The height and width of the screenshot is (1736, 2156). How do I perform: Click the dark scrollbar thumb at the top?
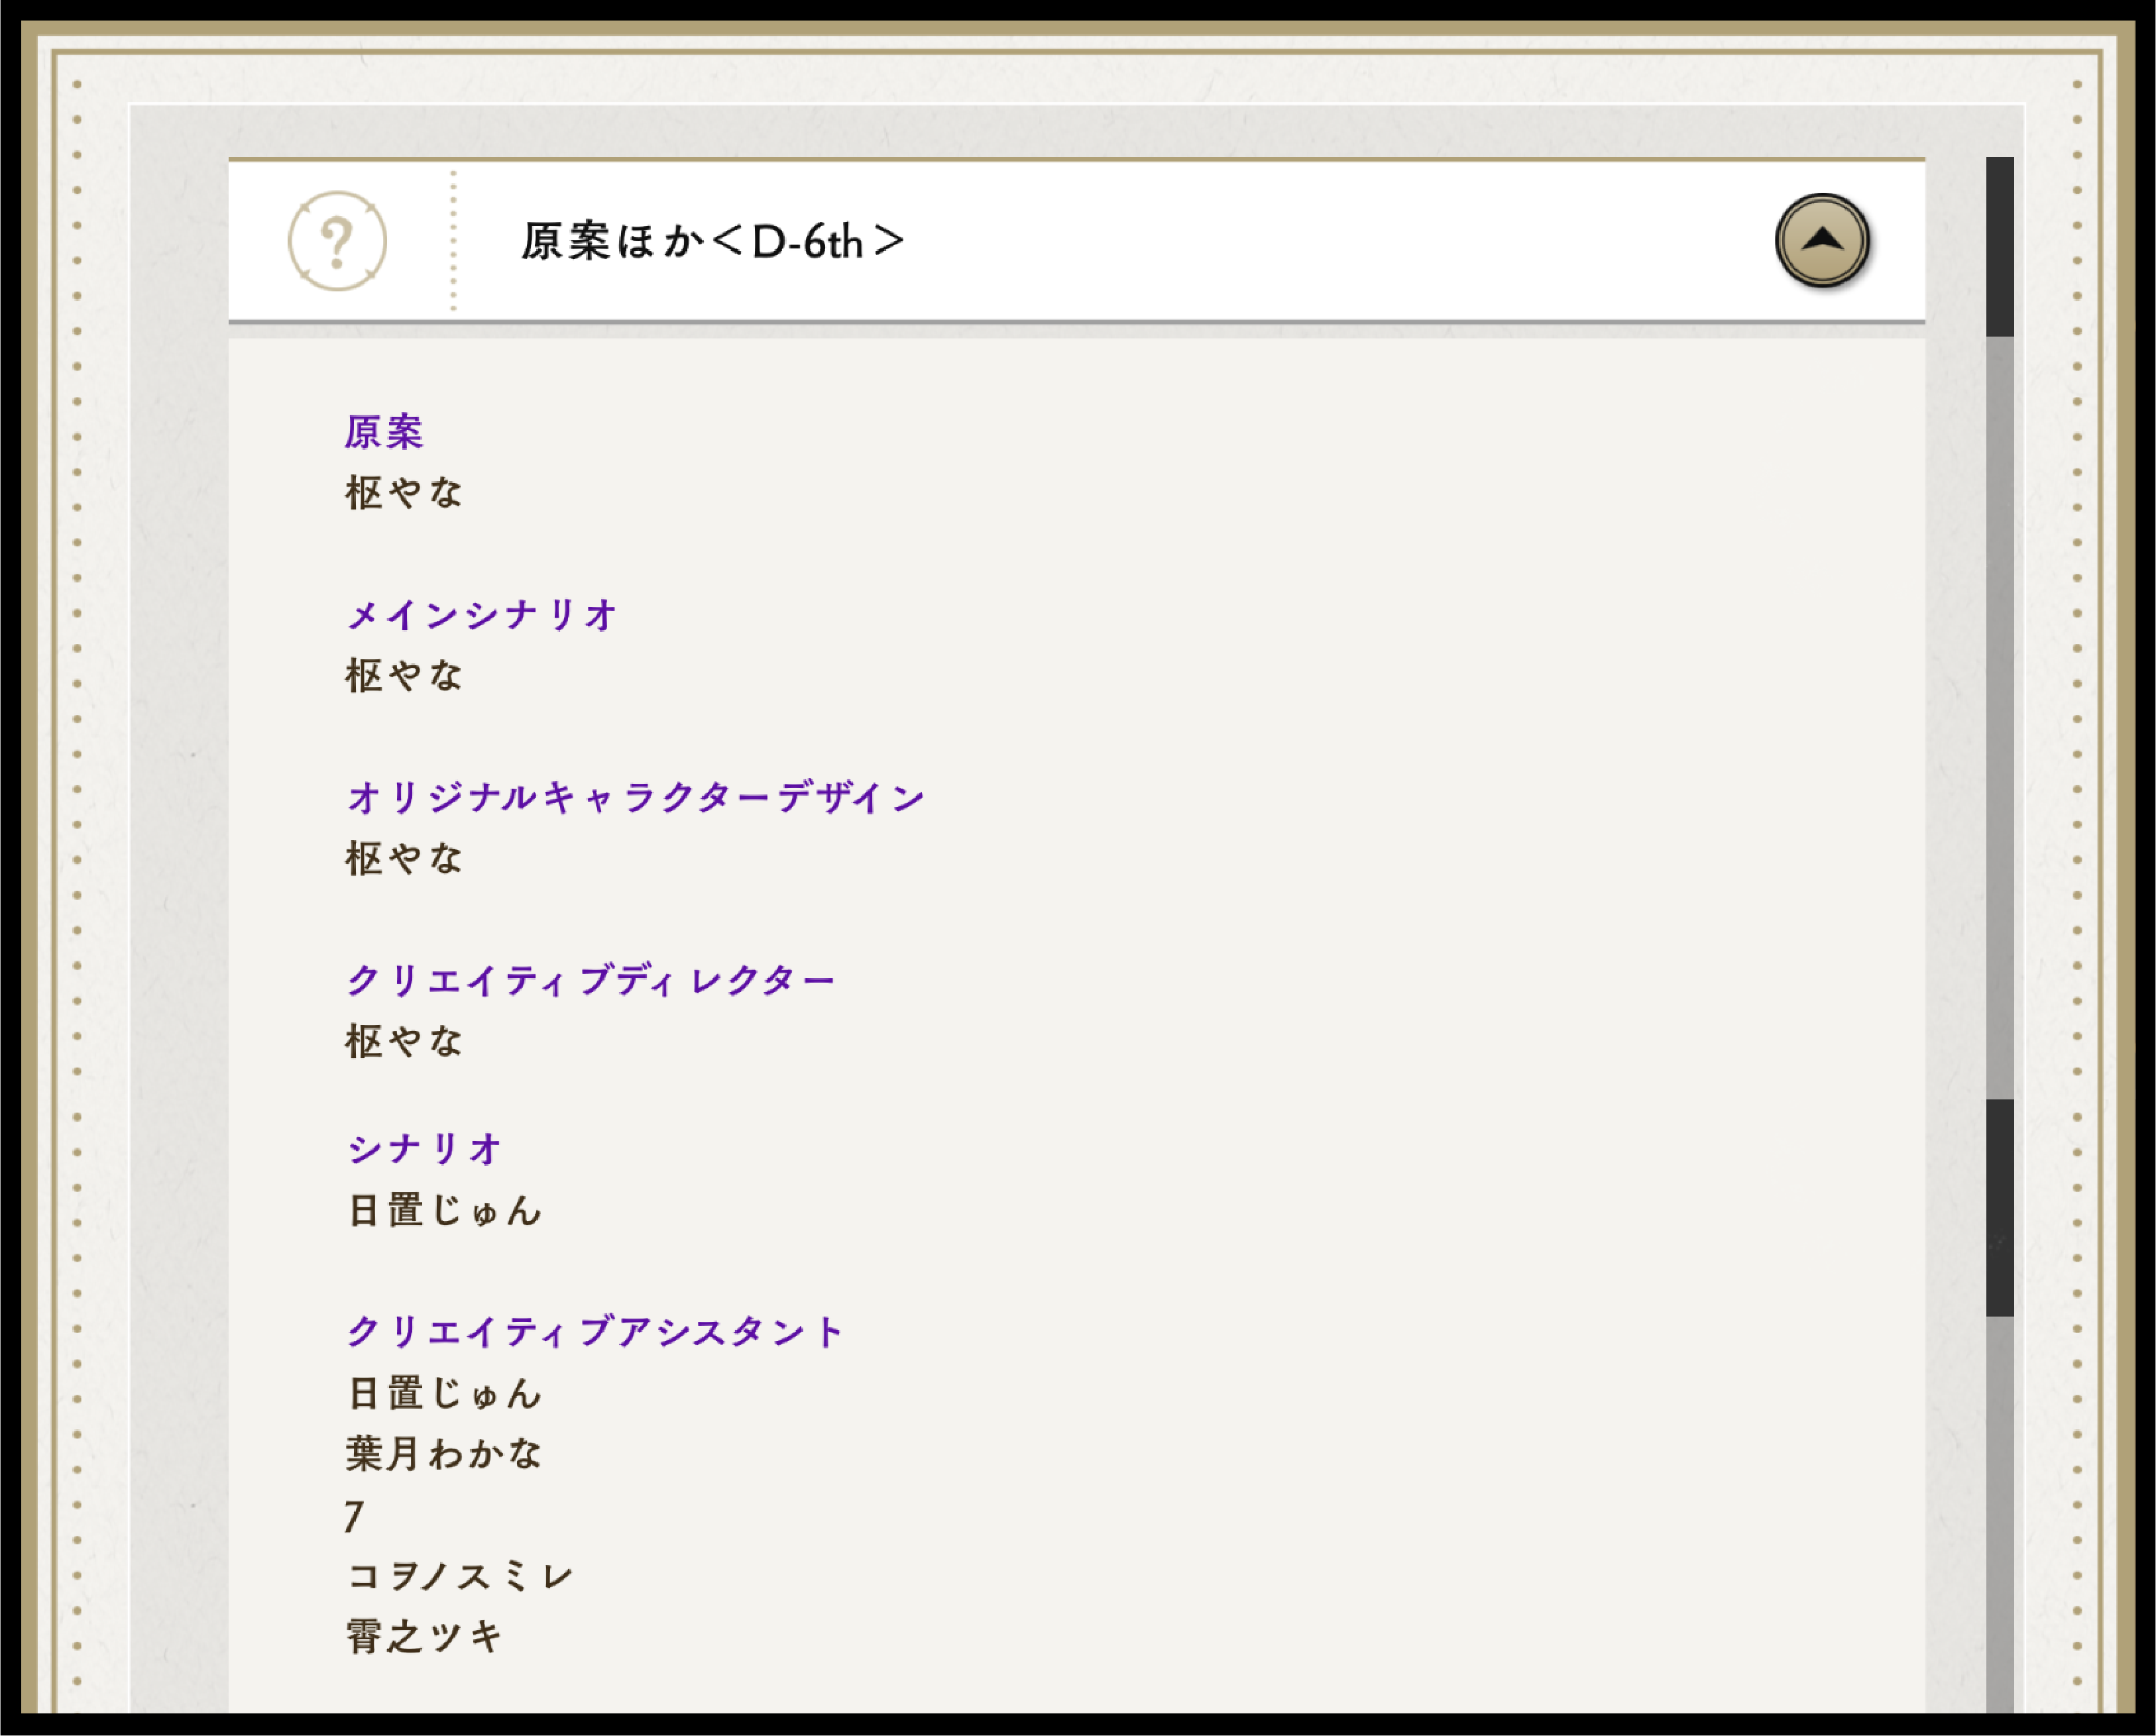click(x=1999, y=246)
